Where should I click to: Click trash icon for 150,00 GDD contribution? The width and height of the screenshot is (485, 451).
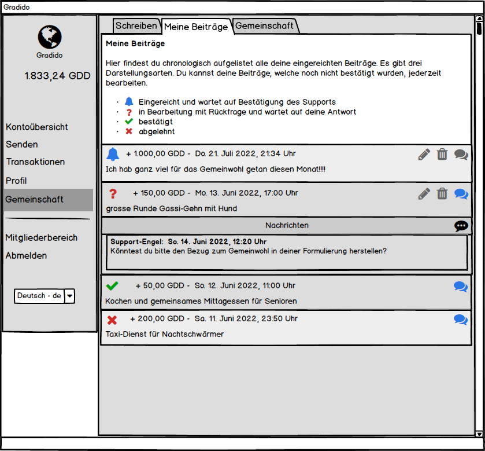(x=442, y=194)
